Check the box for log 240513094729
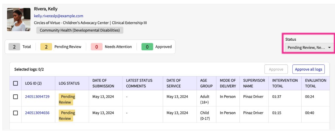Viewport: 335px width, 133px height. click(15, 97)
